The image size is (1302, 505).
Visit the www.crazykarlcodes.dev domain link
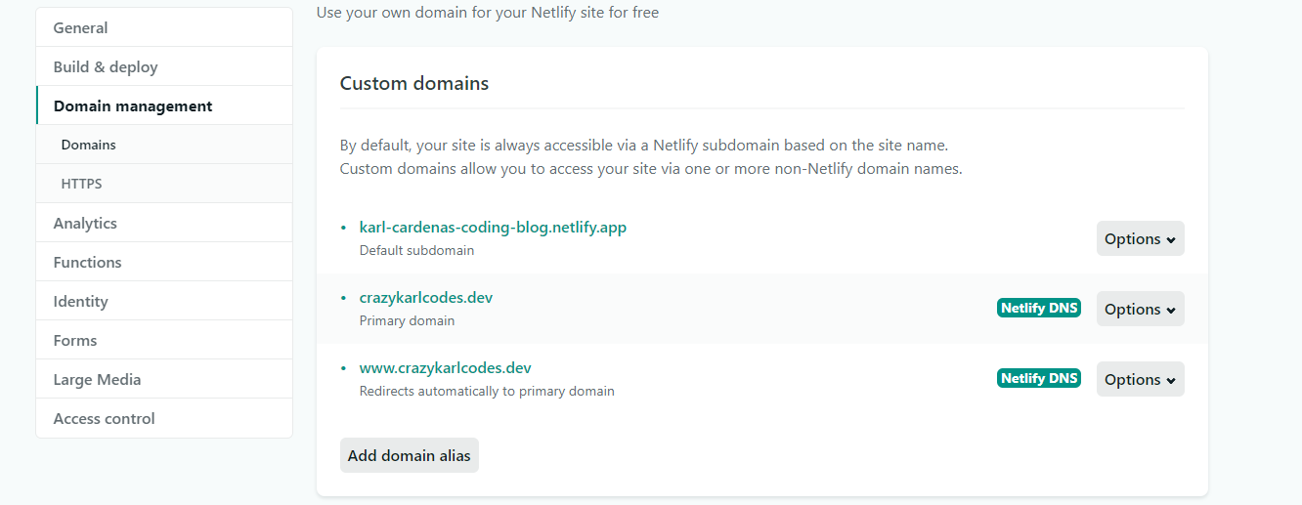tap(446, 368)
